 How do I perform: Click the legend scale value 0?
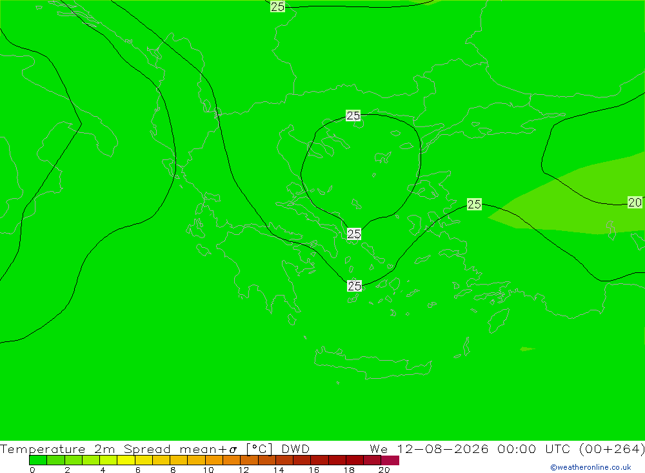pos(32,470)
